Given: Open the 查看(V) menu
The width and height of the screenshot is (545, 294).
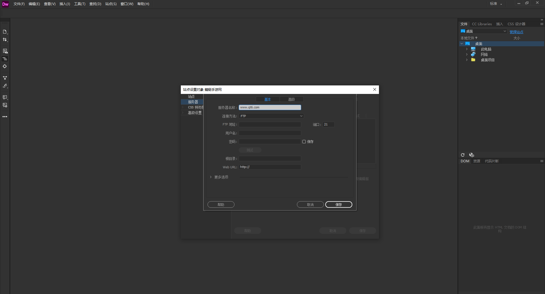Looking at the screenshot, I should click(x=50, y=4).
